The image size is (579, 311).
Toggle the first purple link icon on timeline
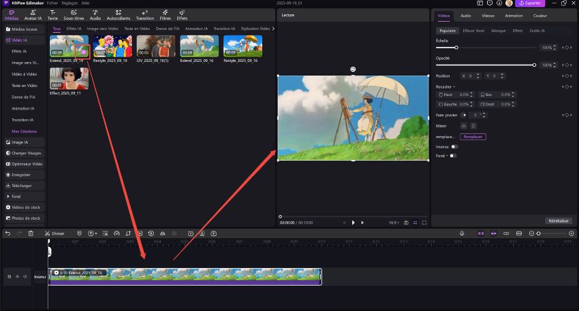pyautogui.click(x=481, y=233)
